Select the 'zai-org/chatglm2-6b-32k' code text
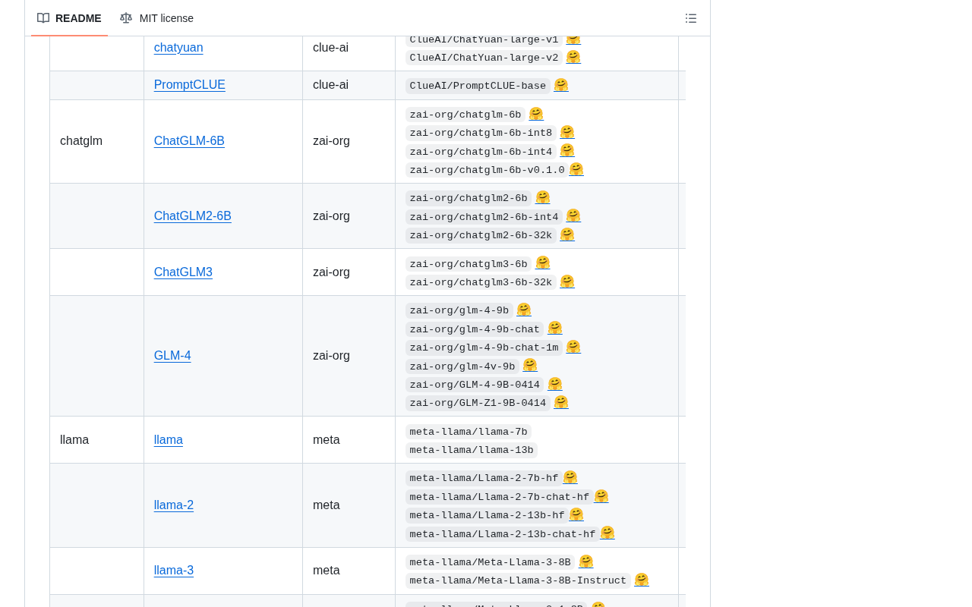972x607 pixels. pyautogui.click(x=481, y=235)
